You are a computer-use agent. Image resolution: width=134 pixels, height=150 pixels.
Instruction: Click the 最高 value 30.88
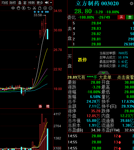[x=129, y=87]
